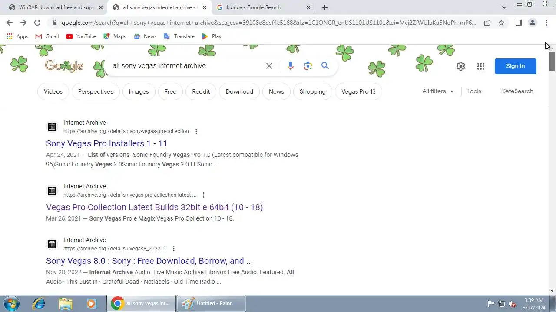Open options for sony-vegas-pro-collection result
This screenshot has height=312, width=556.
pyautogui.click(x=196, y=131)
